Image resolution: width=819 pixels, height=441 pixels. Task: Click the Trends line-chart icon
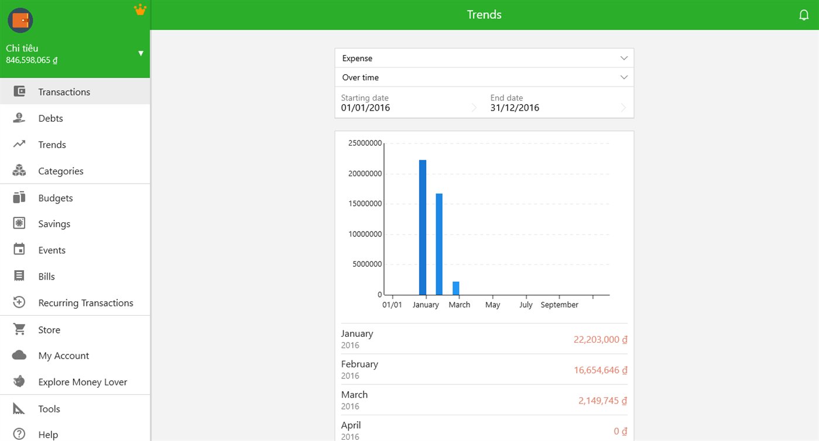point(19,144)
